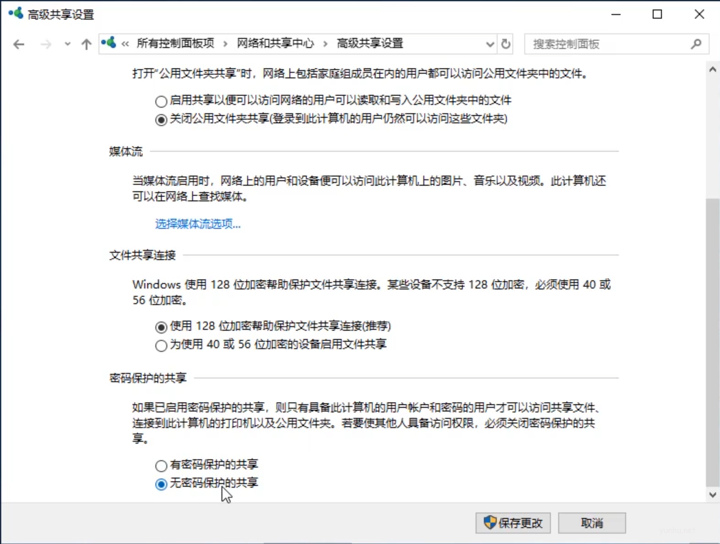Open the recent pages dropdown chevron
This screenshot has height=544, width=720.
(x=66, y=44)
